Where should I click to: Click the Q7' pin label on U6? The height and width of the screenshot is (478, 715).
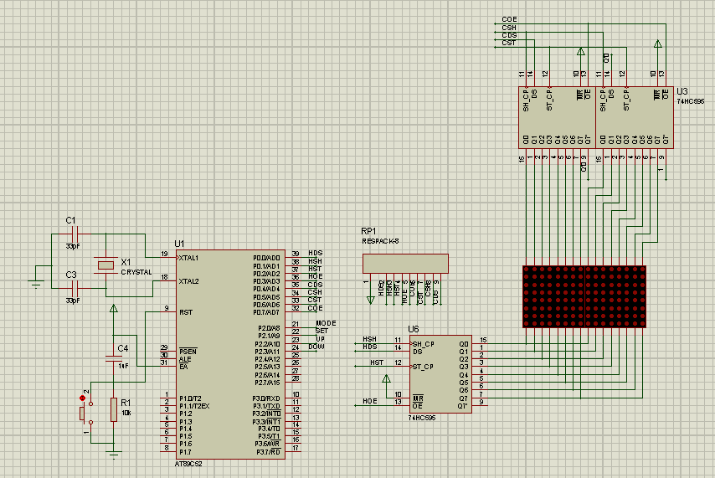click(x=463, y=406)
